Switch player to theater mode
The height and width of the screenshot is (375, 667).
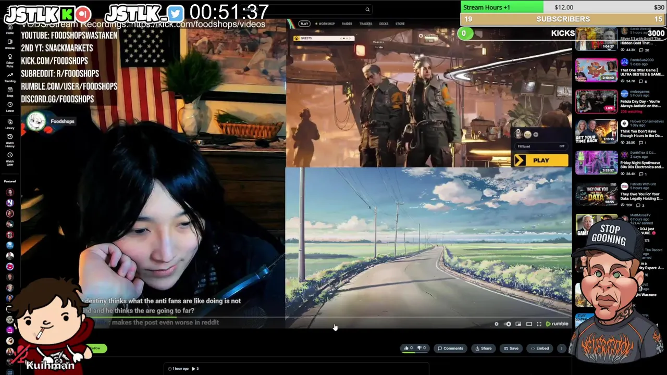[x=529, y=324]
